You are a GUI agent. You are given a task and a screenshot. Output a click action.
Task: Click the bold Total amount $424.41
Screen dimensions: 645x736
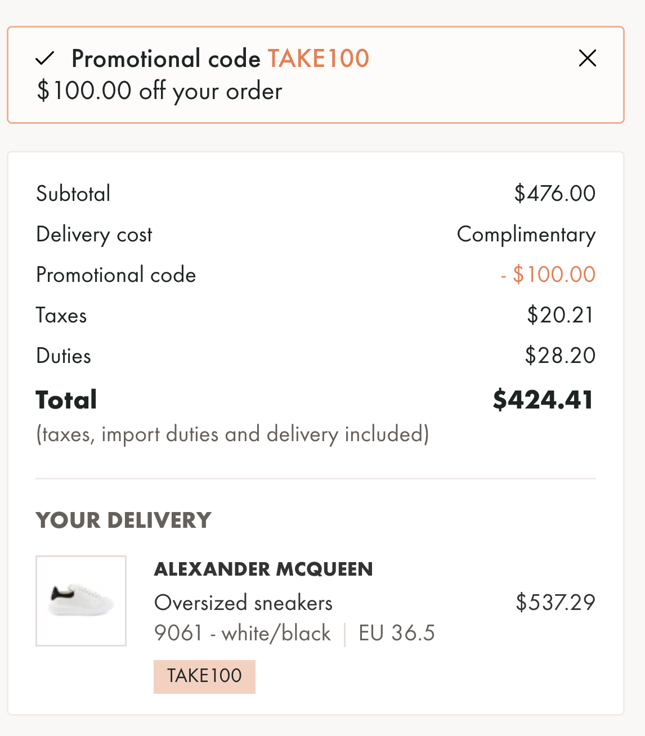pos(543,400)
